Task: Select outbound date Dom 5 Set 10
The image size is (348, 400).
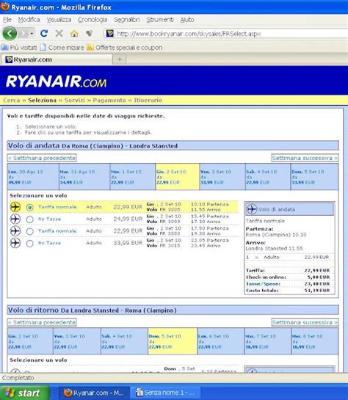Action: 314,177
